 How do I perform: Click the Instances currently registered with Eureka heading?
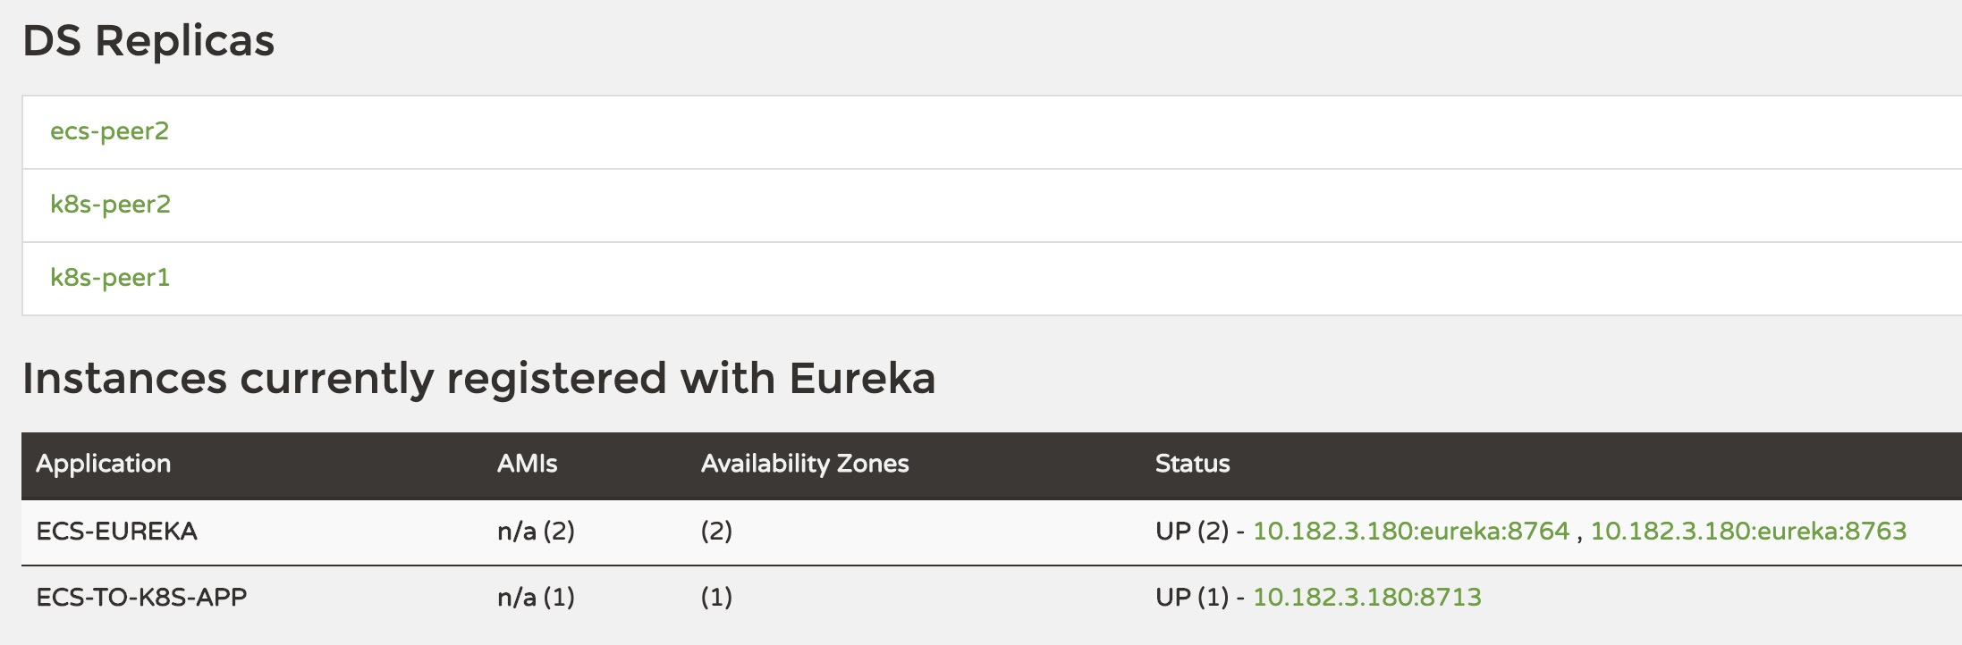pos(478,378)
